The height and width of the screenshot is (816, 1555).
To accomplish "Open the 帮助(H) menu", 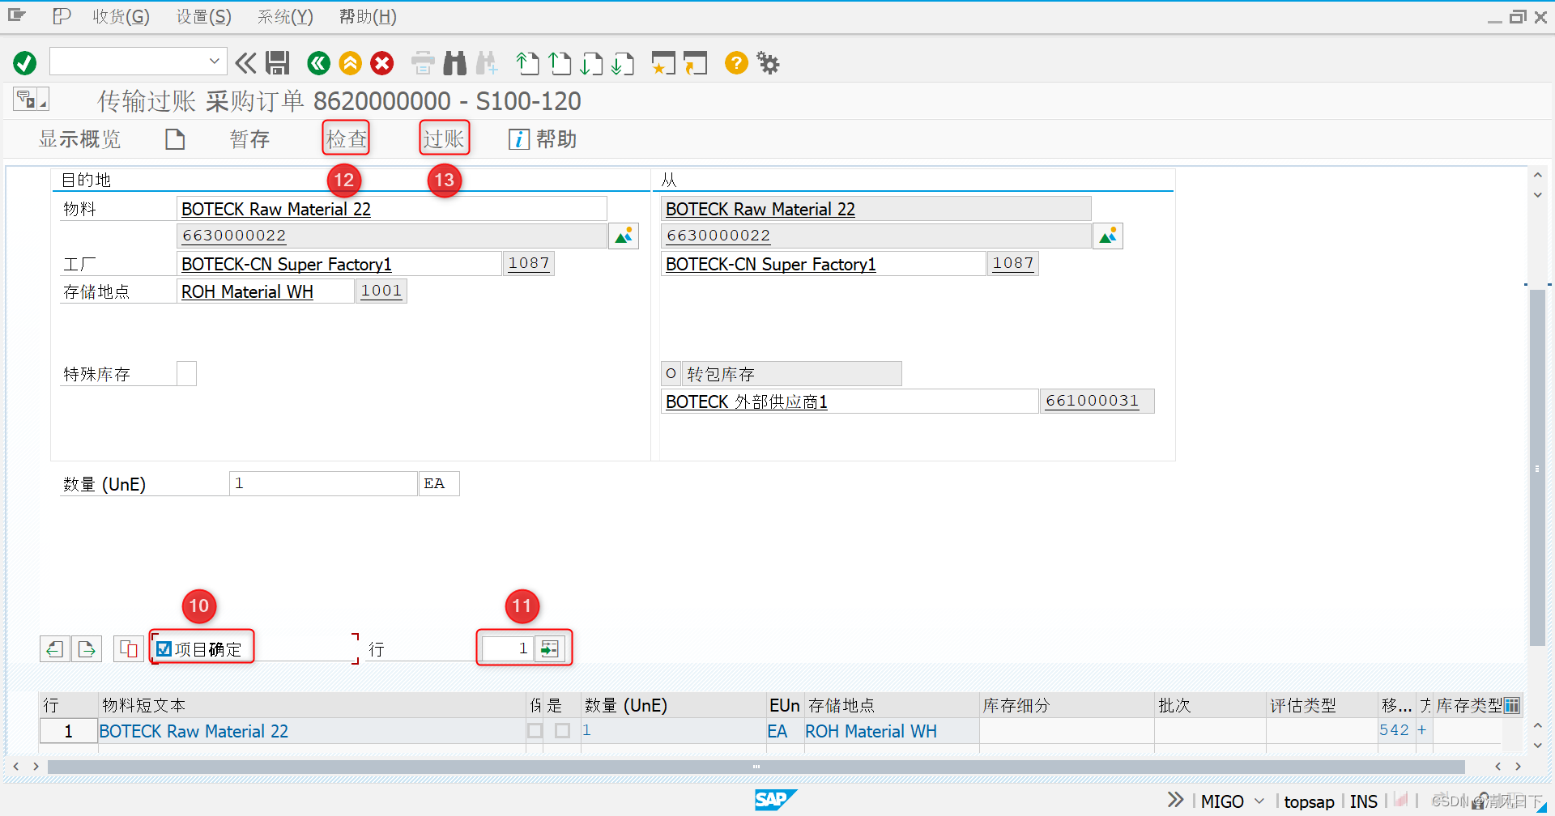I will click(368, 16).
